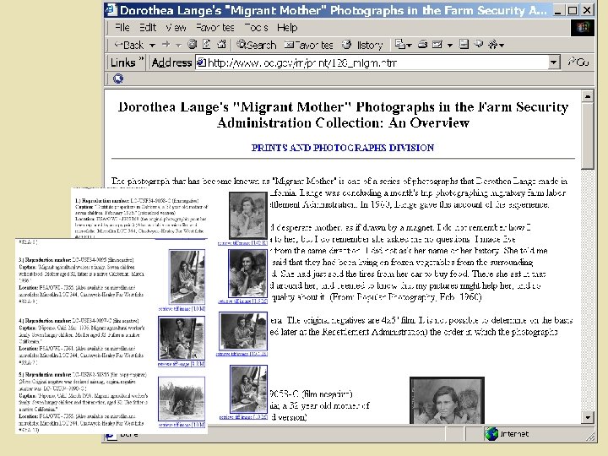Click the page icon at the status bar's left end

(x=110, y=436)
